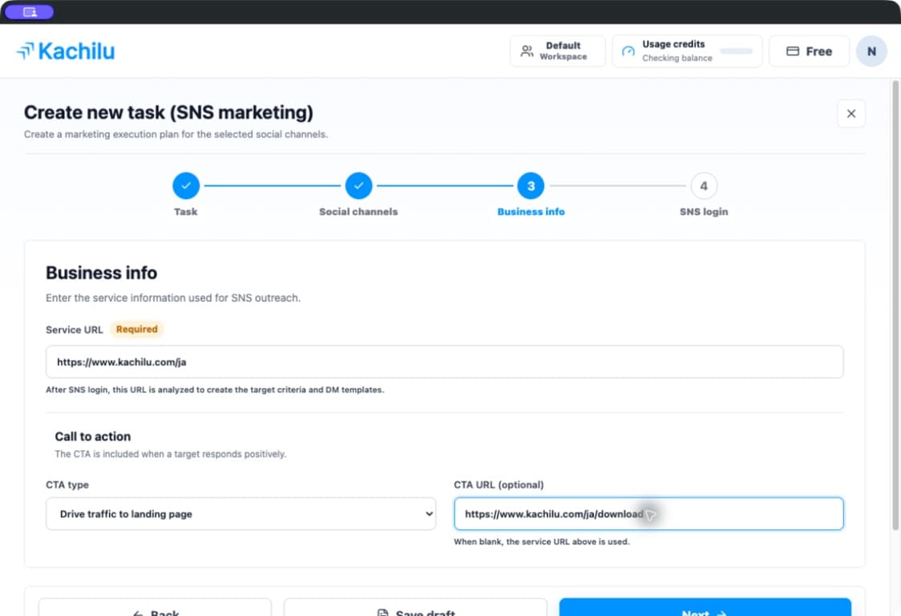Focus the CTA URL optional field
This screenshot has height=616, width=901.
(648, 513)
